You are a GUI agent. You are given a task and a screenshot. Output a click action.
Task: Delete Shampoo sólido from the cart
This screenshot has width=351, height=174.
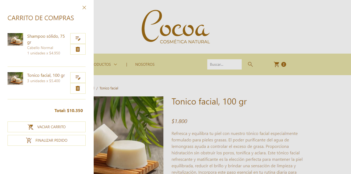78,49
